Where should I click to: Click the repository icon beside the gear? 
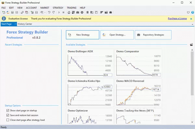coord(78,12)
